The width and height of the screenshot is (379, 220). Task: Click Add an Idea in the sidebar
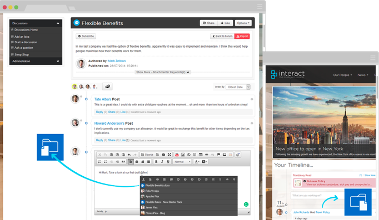coord(22,37)
